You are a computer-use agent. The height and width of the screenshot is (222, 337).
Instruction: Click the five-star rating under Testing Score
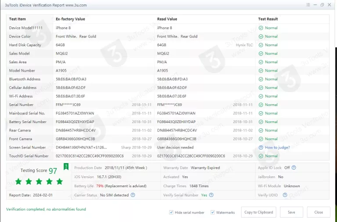click(39, 181)
